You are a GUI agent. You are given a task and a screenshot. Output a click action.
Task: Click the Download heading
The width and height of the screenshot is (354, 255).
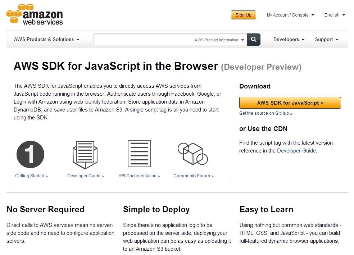[x=255, y=86]
